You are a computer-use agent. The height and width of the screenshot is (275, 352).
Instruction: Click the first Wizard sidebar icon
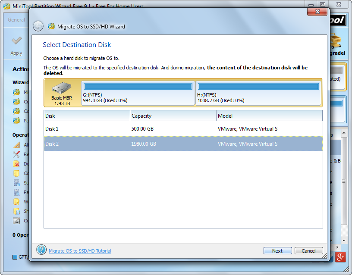tap(16, 92)
